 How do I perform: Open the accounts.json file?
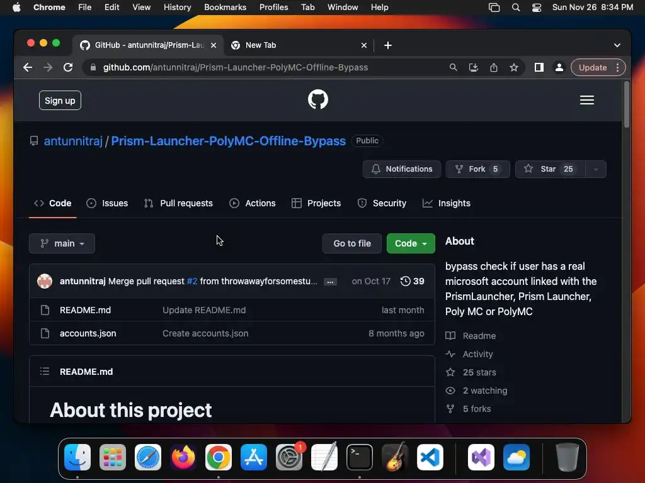click(88, 333)
